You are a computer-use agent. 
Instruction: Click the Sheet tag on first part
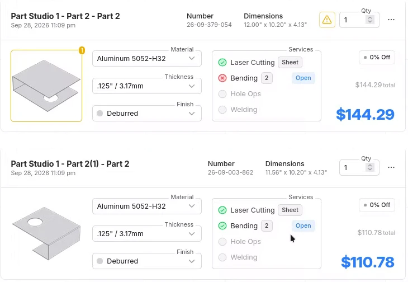(x=290, y=63)
